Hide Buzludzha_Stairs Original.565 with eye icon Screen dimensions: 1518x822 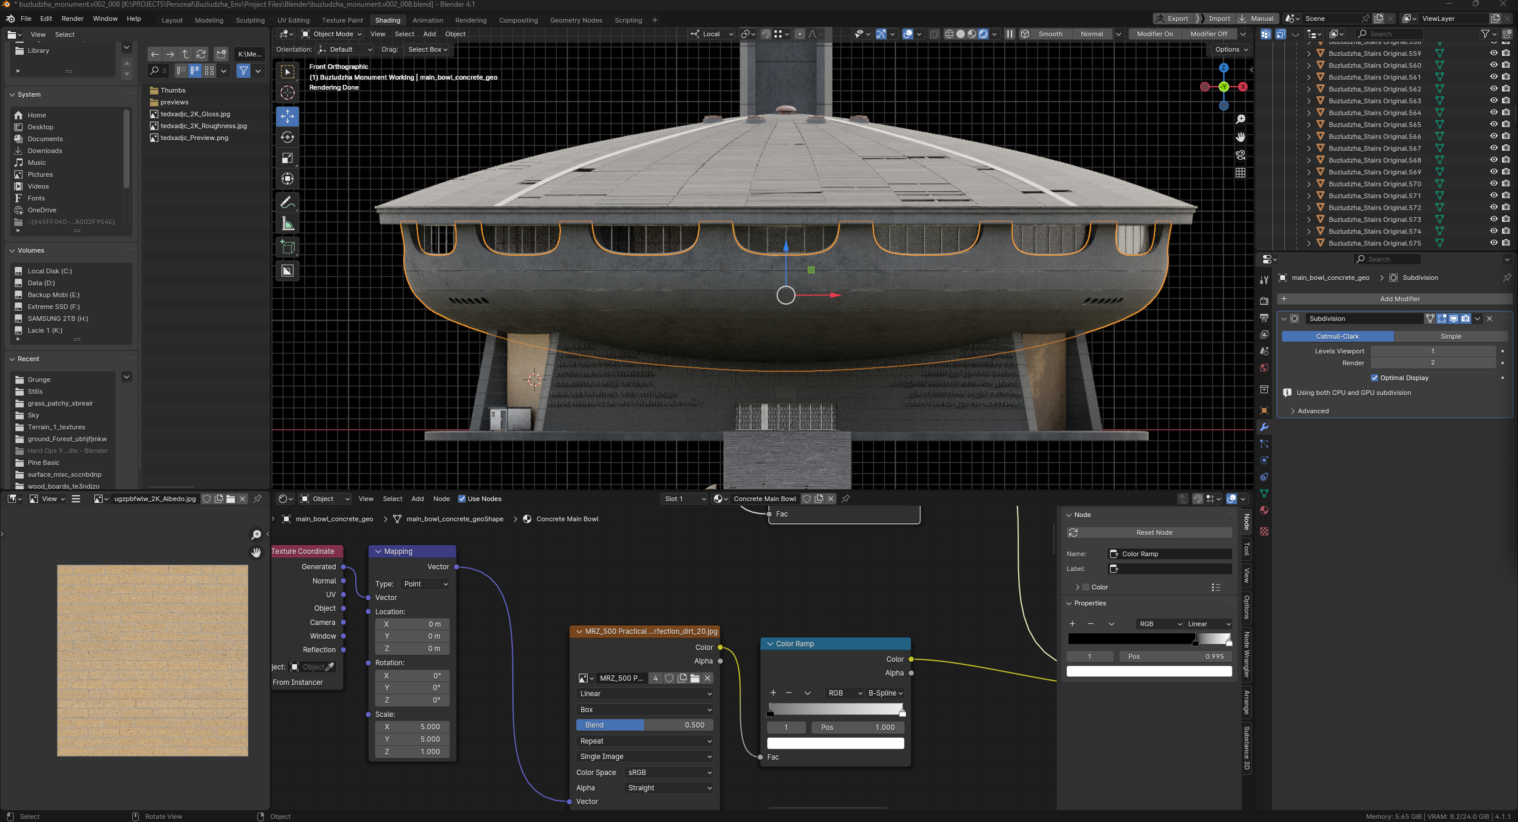click(x=1493, y=124)
